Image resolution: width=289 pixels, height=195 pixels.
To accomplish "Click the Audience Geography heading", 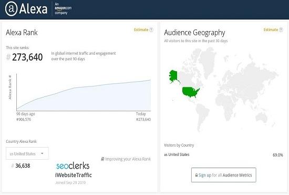I will 194,33.
